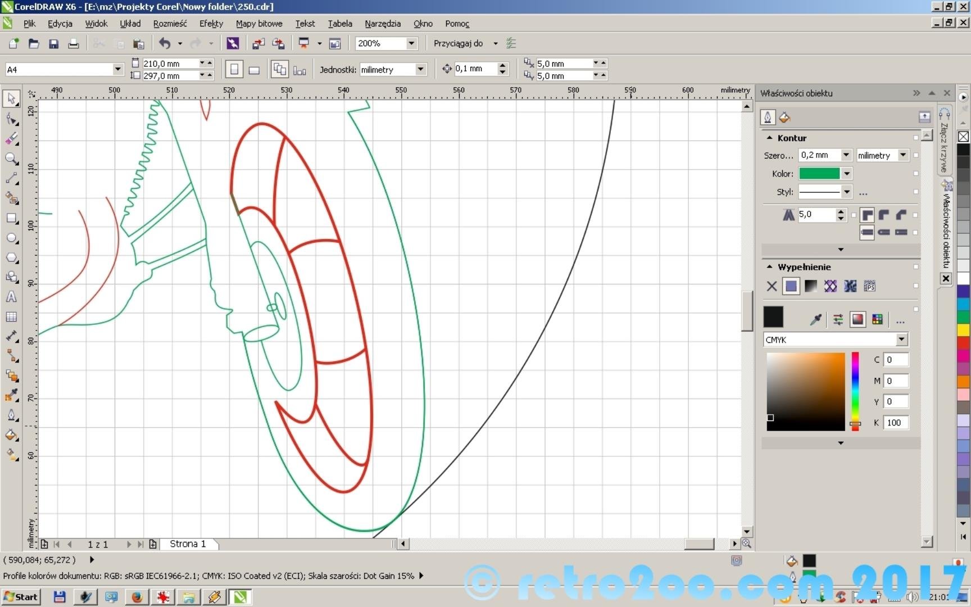Select the Text tool in toolbox
971x607 pixels.
[x=11, y=297]
